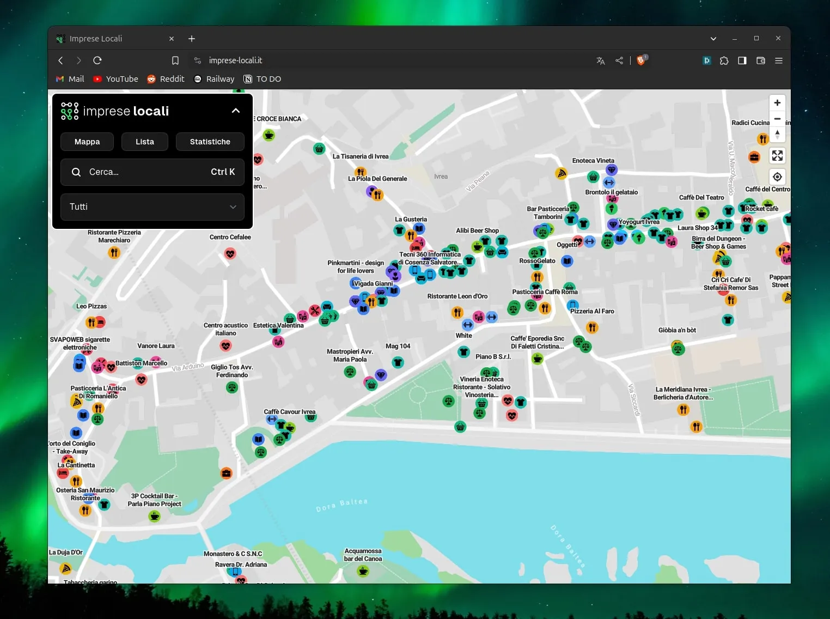Open the browser extensions menu
The width and height of the screenshot is (830, 619).
pos(724,60)
